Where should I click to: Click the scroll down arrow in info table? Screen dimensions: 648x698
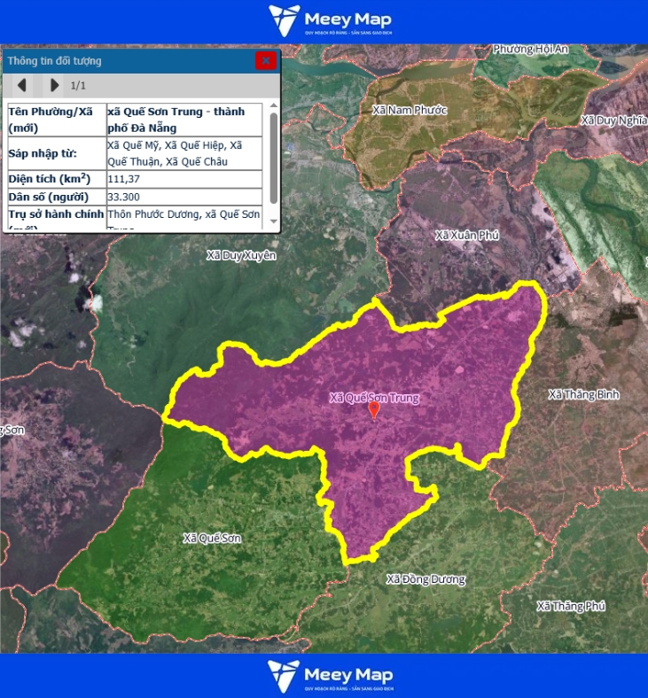[x=274, y=221]
